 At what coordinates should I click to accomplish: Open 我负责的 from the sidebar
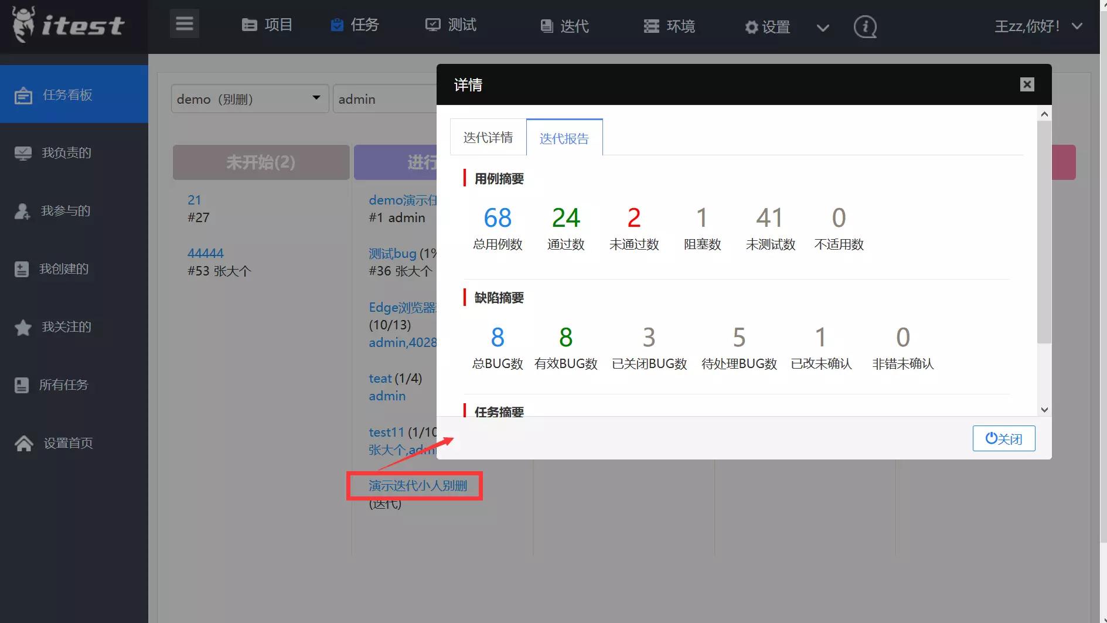click(64, 152)
